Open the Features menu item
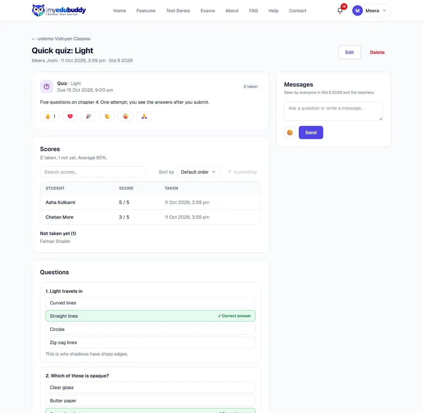 [146, 10]
